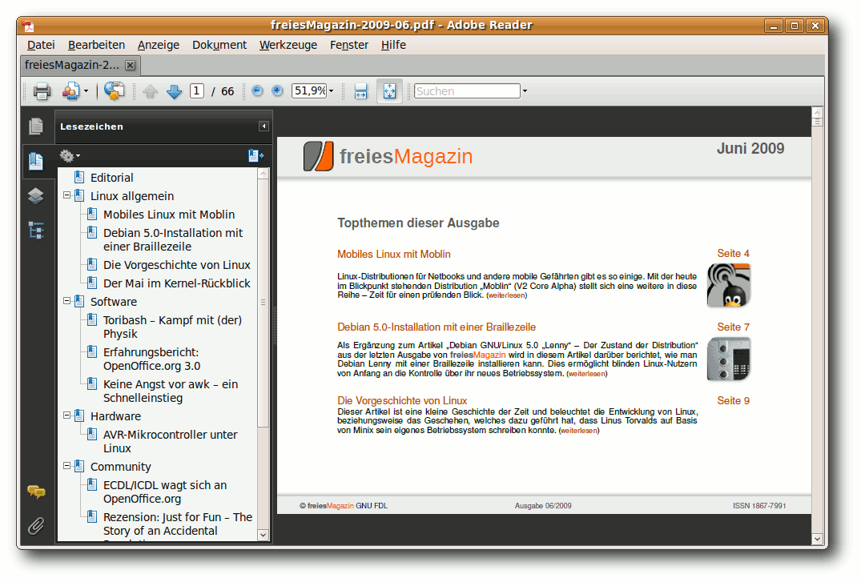Open the Pages thumbnails panel icon
861x582 pixels.
(x=36, y=126)
